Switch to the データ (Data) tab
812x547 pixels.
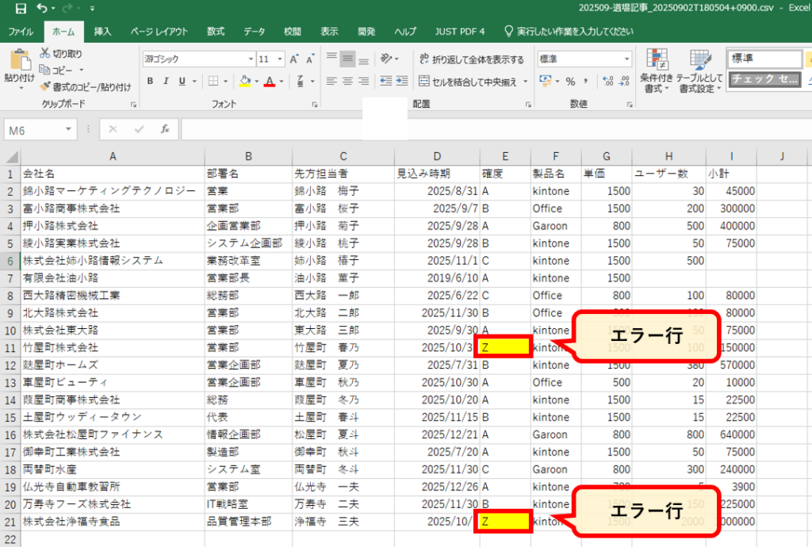[x=254, y=32]
